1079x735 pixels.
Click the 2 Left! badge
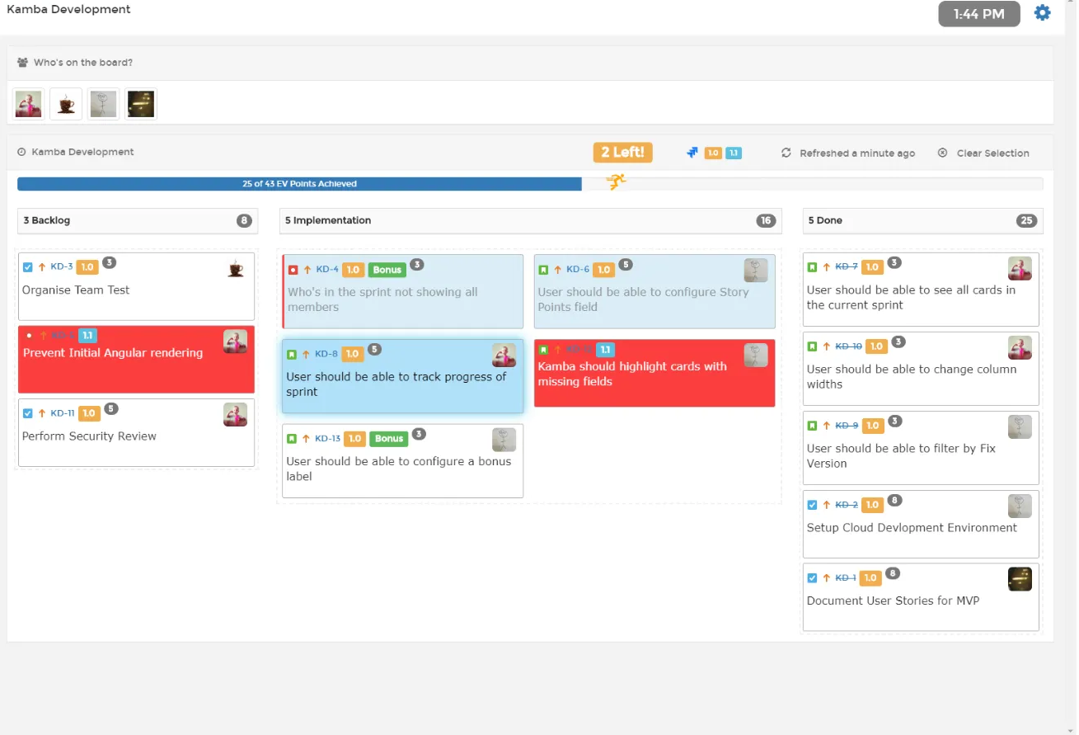(x=623, y=152)
